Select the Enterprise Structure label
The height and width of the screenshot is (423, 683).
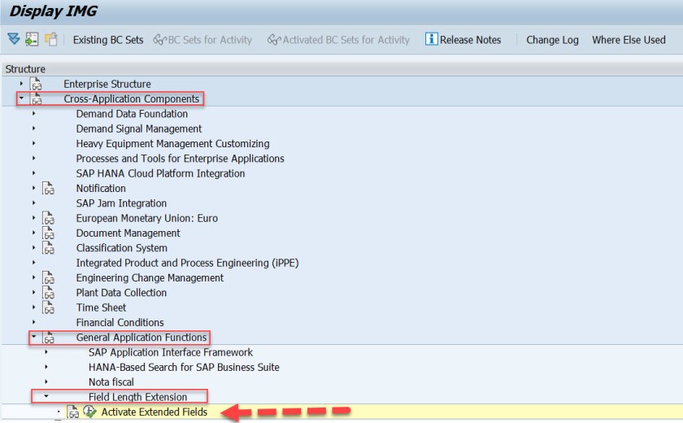tap(107, 84)
